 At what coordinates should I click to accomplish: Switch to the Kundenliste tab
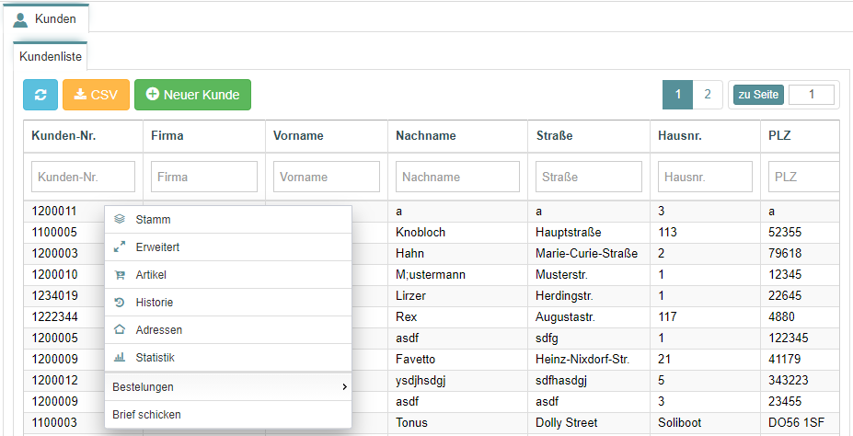pos(51,56)
